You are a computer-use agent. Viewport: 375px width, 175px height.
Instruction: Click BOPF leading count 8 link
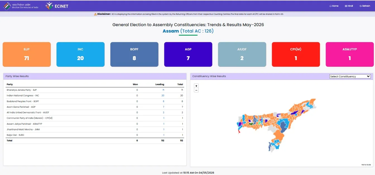164,101
